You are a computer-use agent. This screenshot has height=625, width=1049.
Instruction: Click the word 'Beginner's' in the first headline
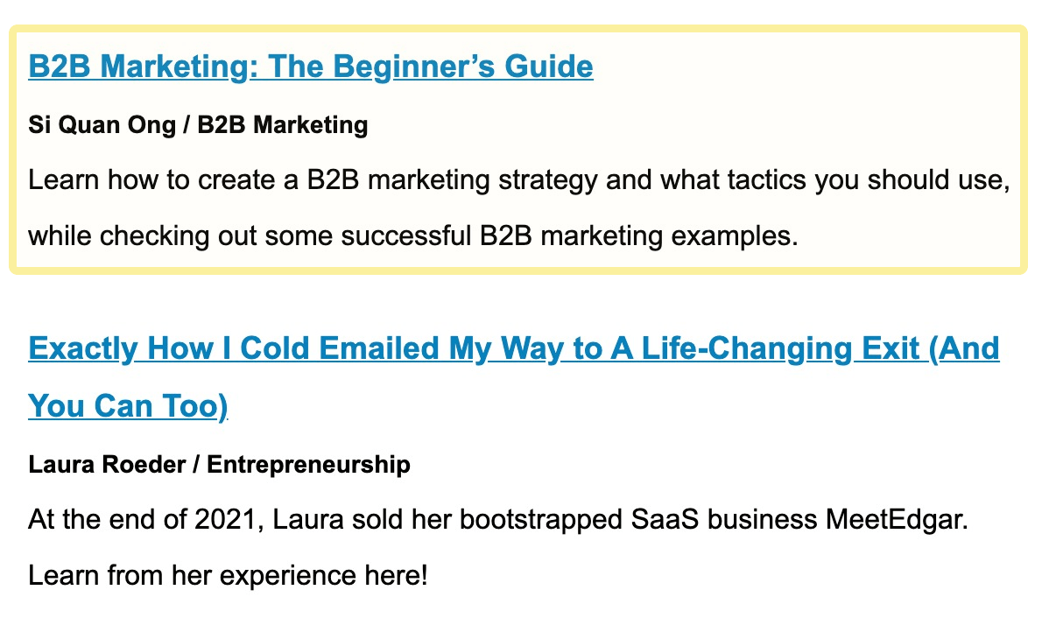[x=413, y=67]
